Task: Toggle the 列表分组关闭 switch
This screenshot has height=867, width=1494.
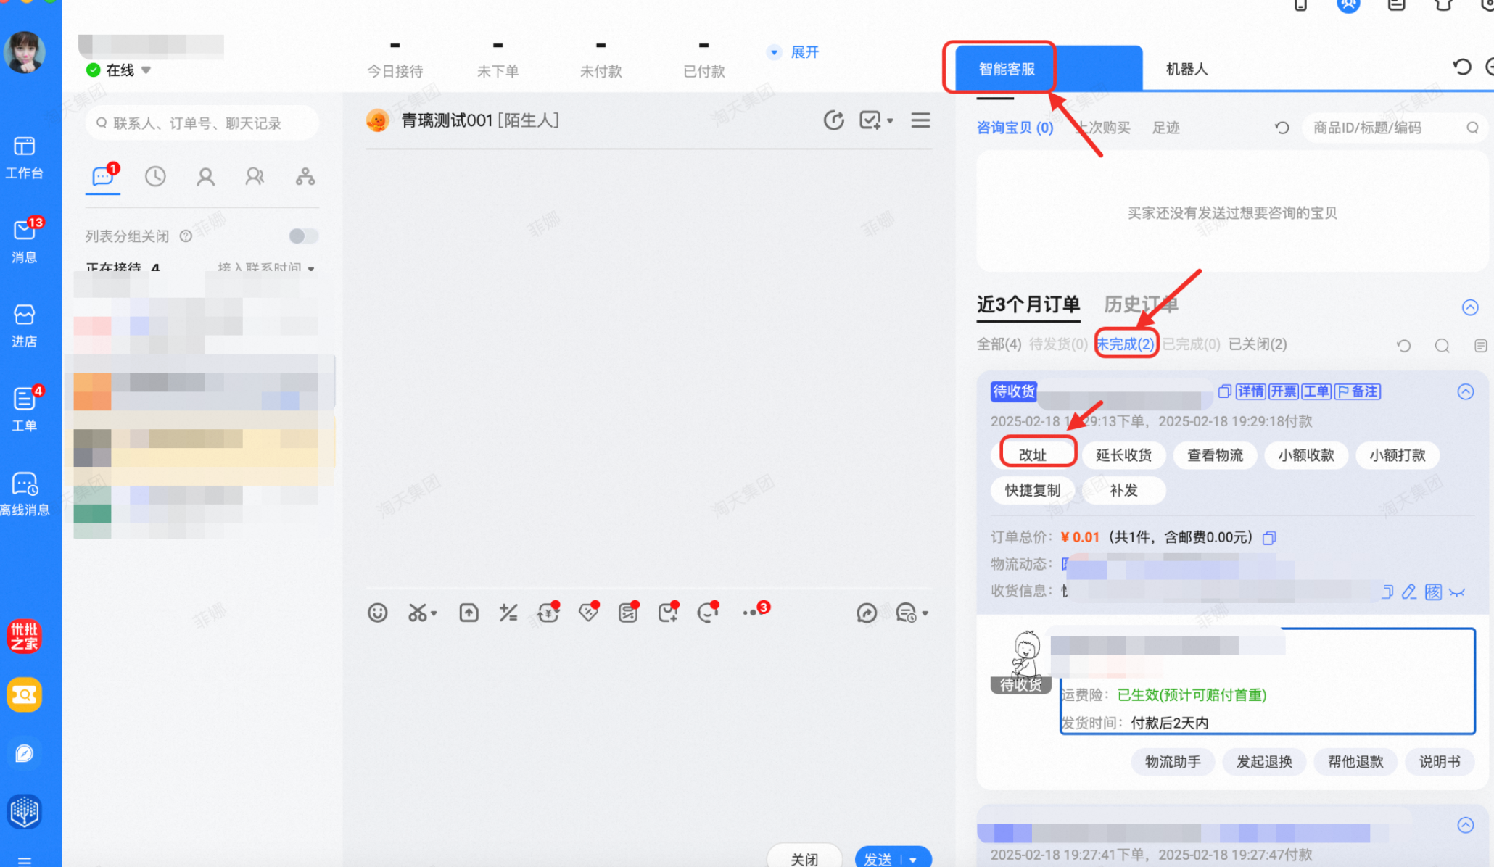Action: click(302, 236)
